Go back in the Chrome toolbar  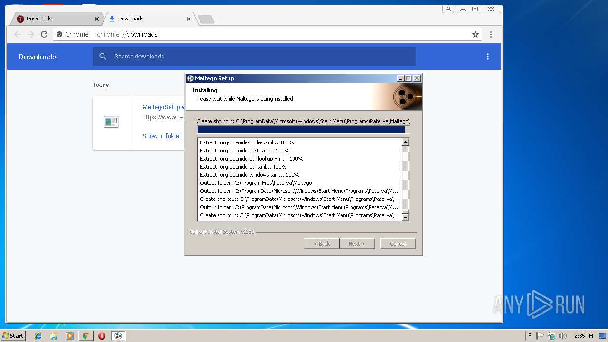pos(18,34)
